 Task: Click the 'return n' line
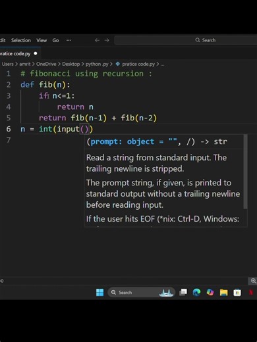(75, 107)
